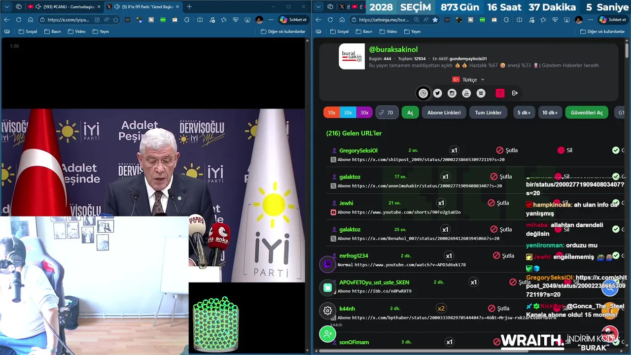The width and height of the screenshot is (631, 355).
Task: Go back in the right browser window
Action: (318, 20)
